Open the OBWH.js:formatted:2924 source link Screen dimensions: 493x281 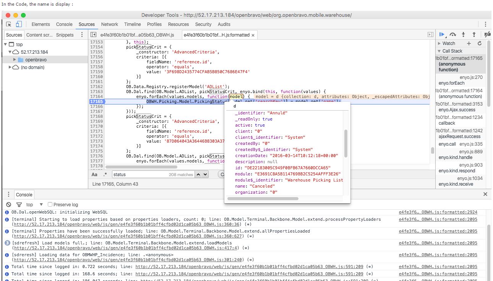click(x=438, y=212)
